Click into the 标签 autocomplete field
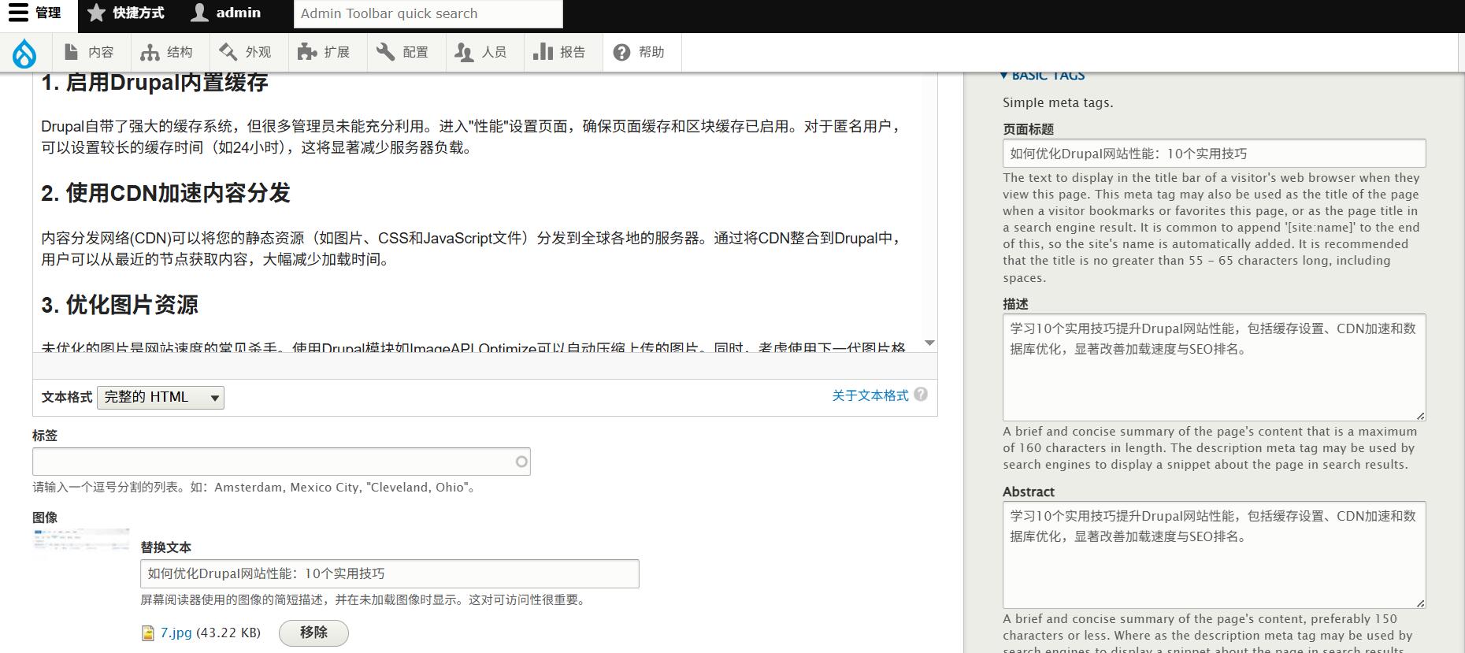 pos(281,462)
